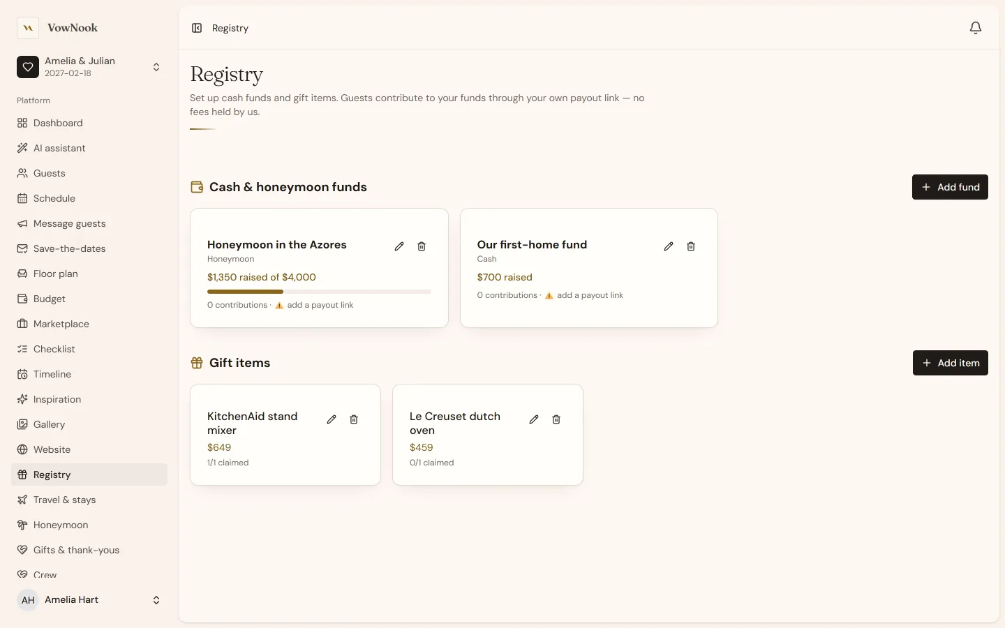Screen dimensions: 1005x628
Task: Navigate to Message guests
Action: (89, 223)
